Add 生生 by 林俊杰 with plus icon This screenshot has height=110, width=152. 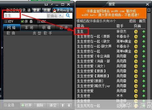click(144, 32)
